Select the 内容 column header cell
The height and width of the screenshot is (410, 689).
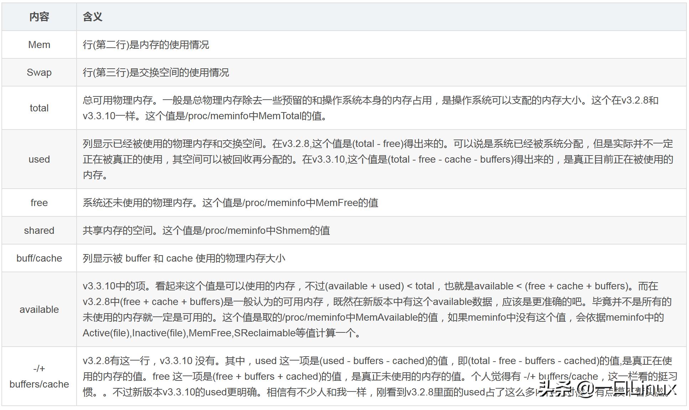[x=39, y=16]
